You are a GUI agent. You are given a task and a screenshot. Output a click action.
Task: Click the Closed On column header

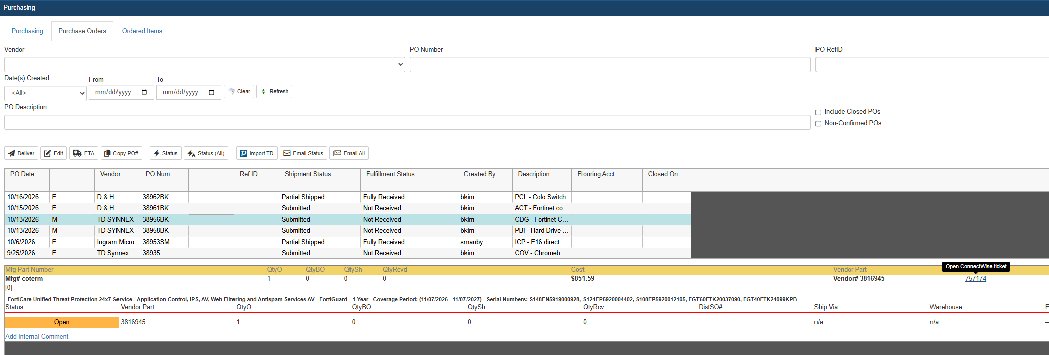667,180
